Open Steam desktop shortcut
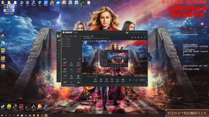Screen dimensions: 209x117 click(3, 107)
